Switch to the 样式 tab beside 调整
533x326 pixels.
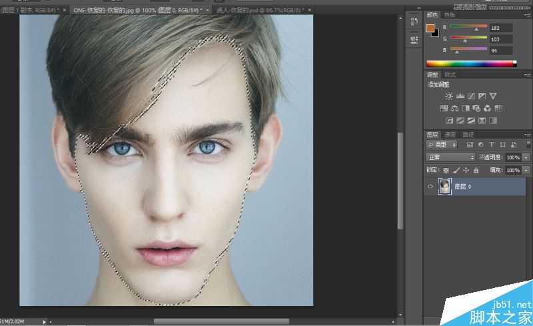(x=450, y=75)
